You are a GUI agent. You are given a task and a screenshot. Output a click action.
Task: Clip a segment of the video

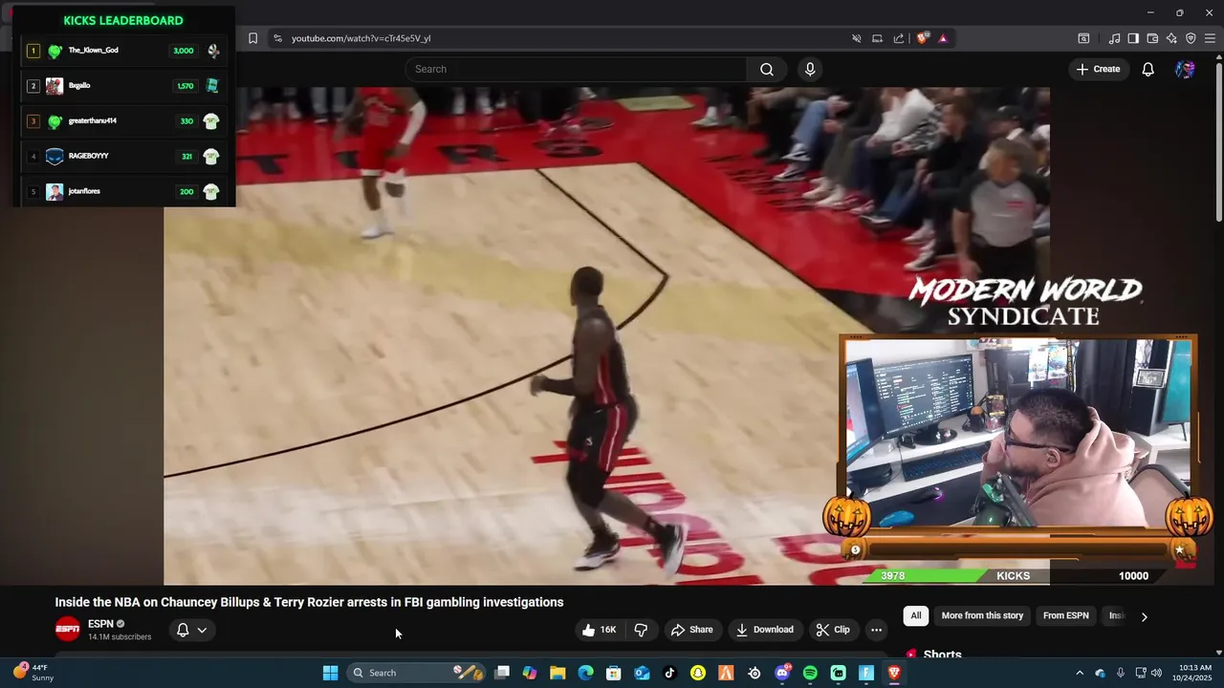[x=832, y=630]
